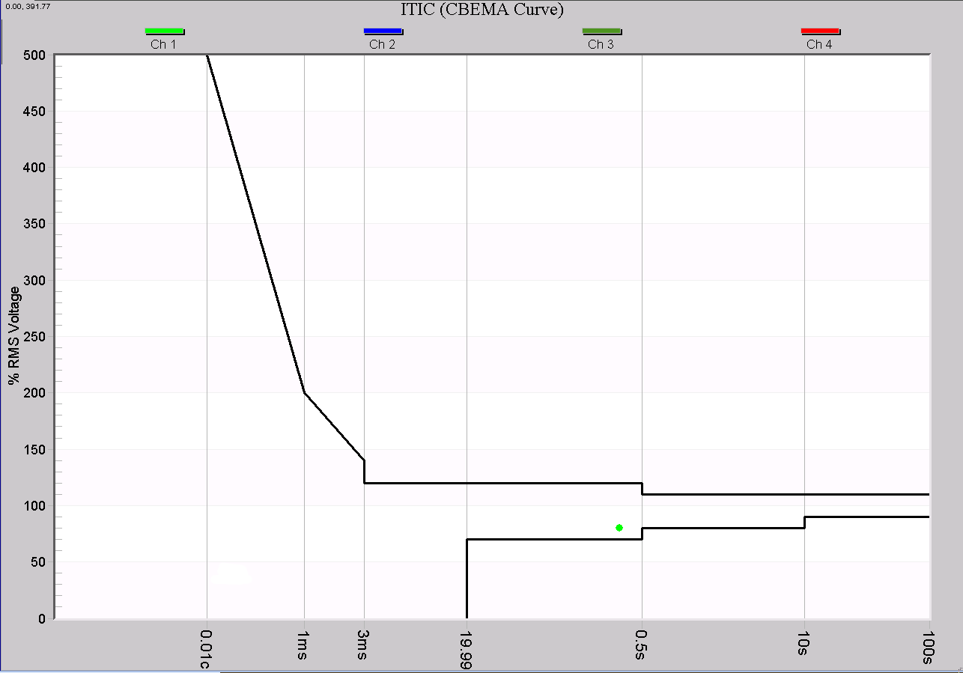This screenshot has width=963, height=673.
Task: Click the Ch 3 olive legend indicator
Action: point(602,31)
